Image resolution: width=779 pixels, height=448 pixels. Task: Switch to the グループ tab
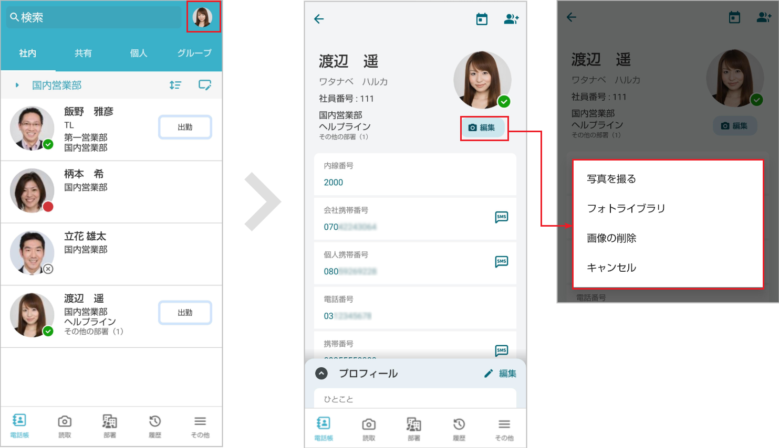(194, 53)
